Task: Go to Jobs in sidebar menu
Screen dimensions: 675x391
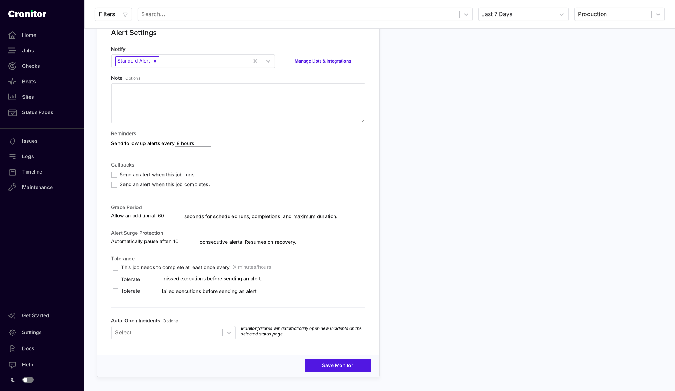Action: tap(28, 51)
